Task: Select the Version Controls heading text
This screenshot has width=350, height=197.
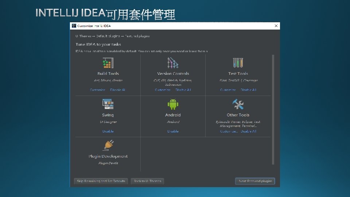Action: click(x=173, y=73)
